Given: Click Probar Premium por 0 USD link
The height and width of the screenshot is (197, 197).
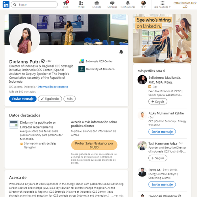Looking at the screenshot, I should [x=185, y=5].
